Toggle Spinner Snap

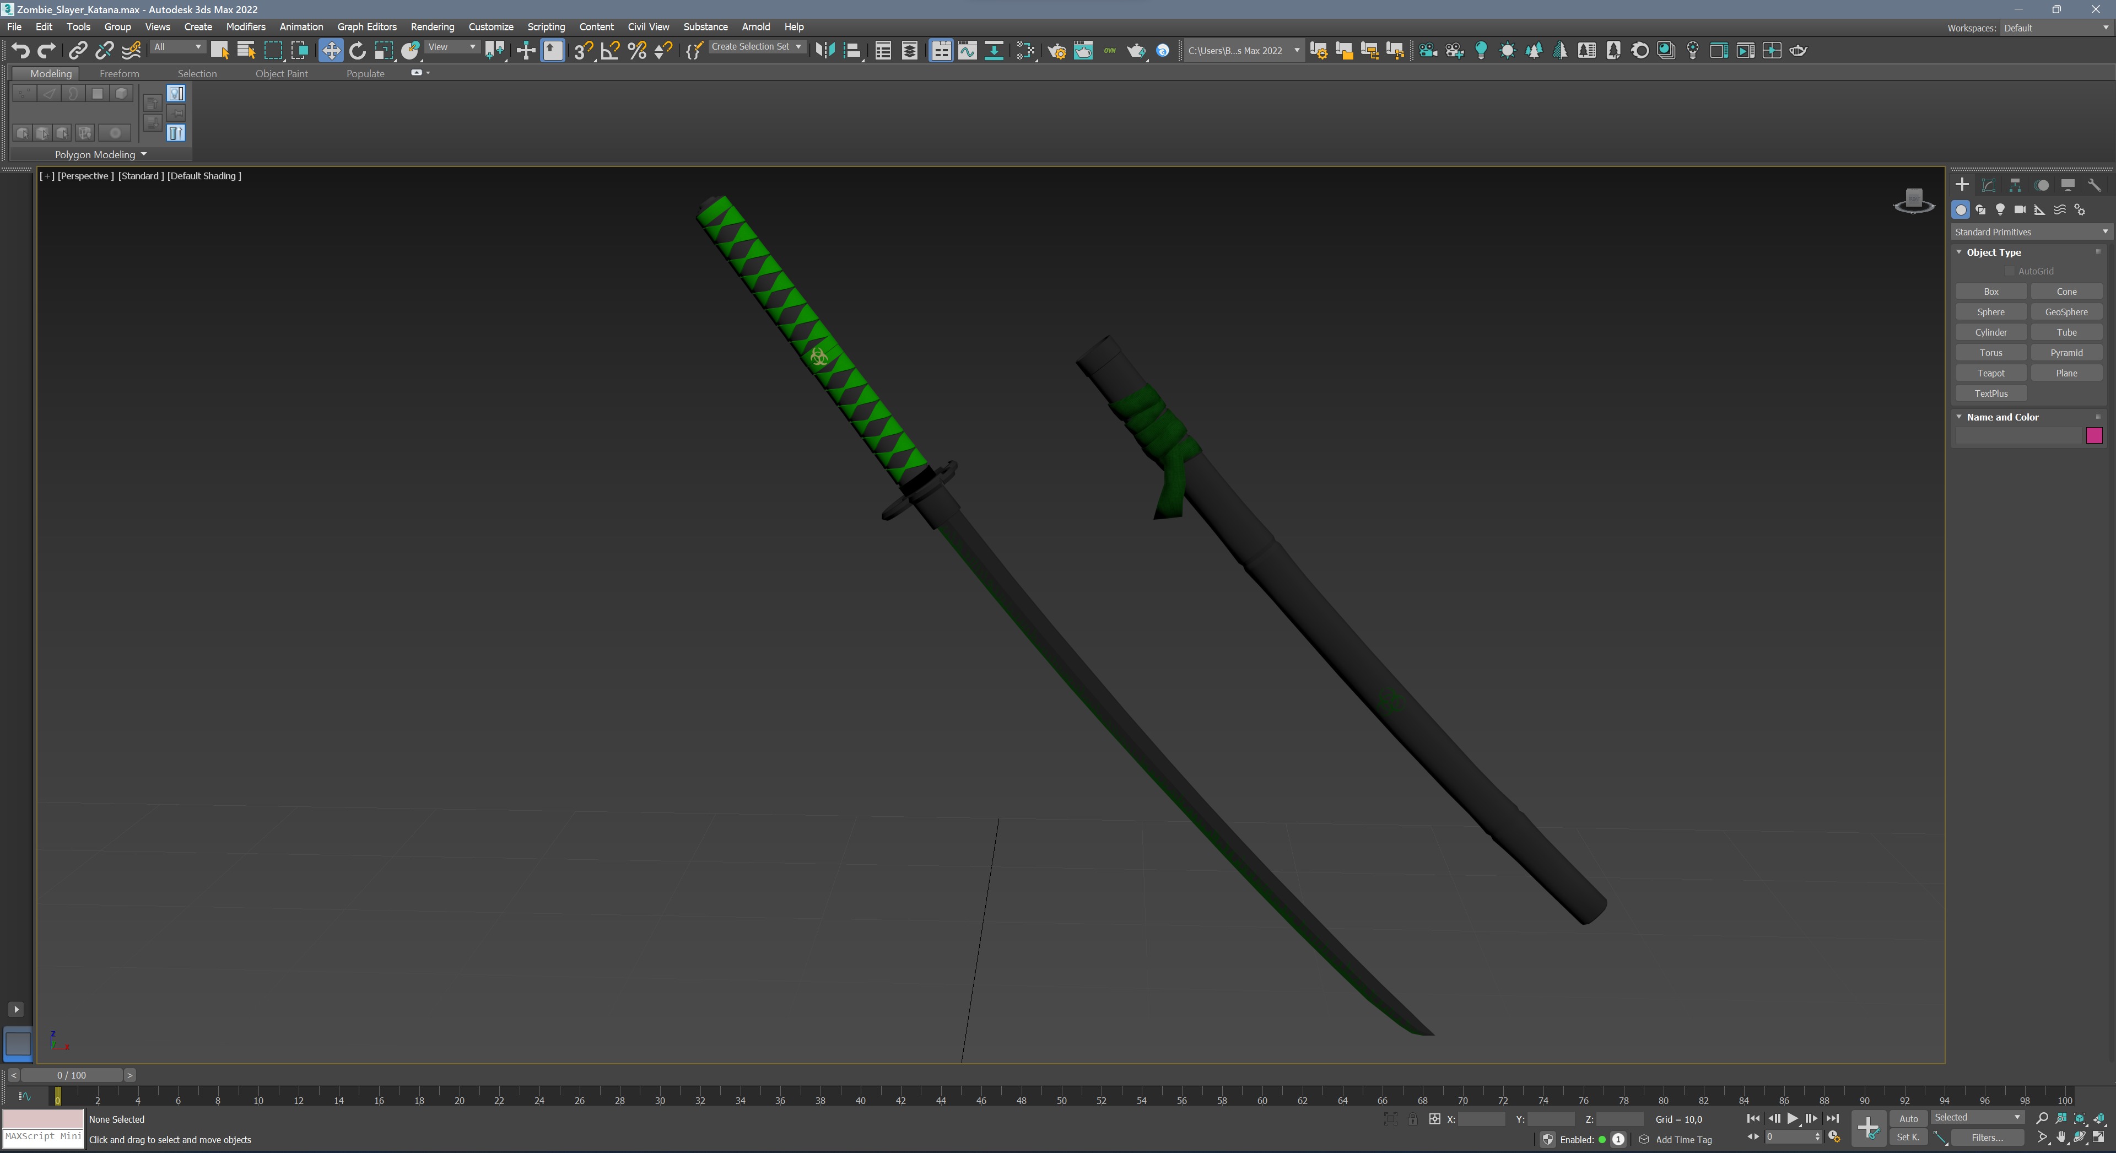(663, 51)
